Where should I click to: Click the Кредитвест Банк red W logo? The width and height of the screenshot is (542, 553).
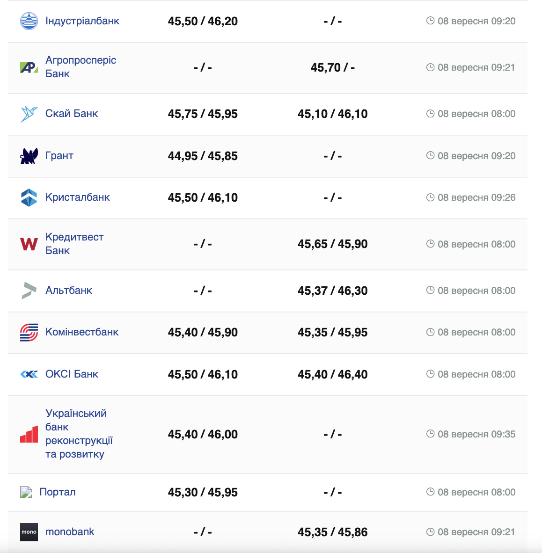29,244
